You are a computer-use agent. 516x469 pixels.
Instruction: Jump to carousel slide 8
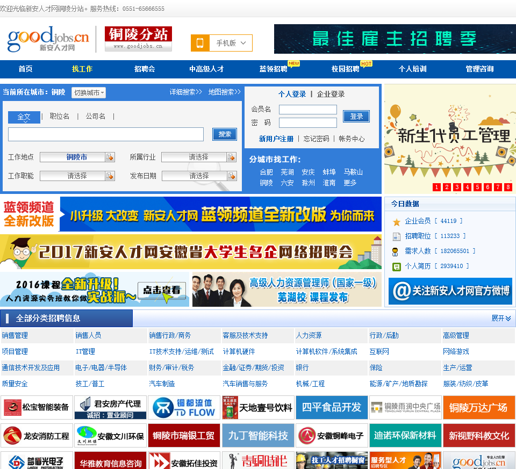click(x=508, y=187)
